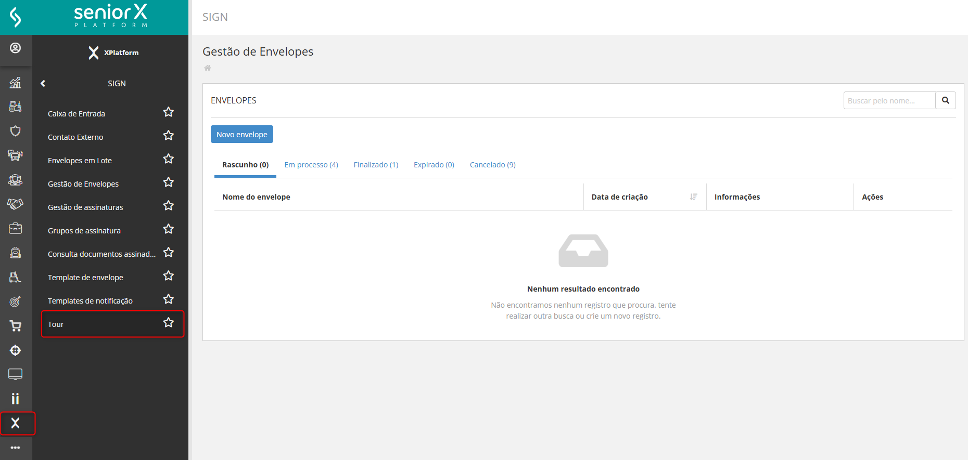Click the 'Nenhum resultado encontrado' message
968x460 pixels.
(x=583, y=289)
